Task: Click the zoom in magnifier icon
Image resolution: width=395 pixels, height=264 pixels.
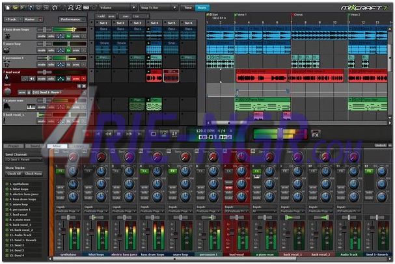Action: point(70,8)
